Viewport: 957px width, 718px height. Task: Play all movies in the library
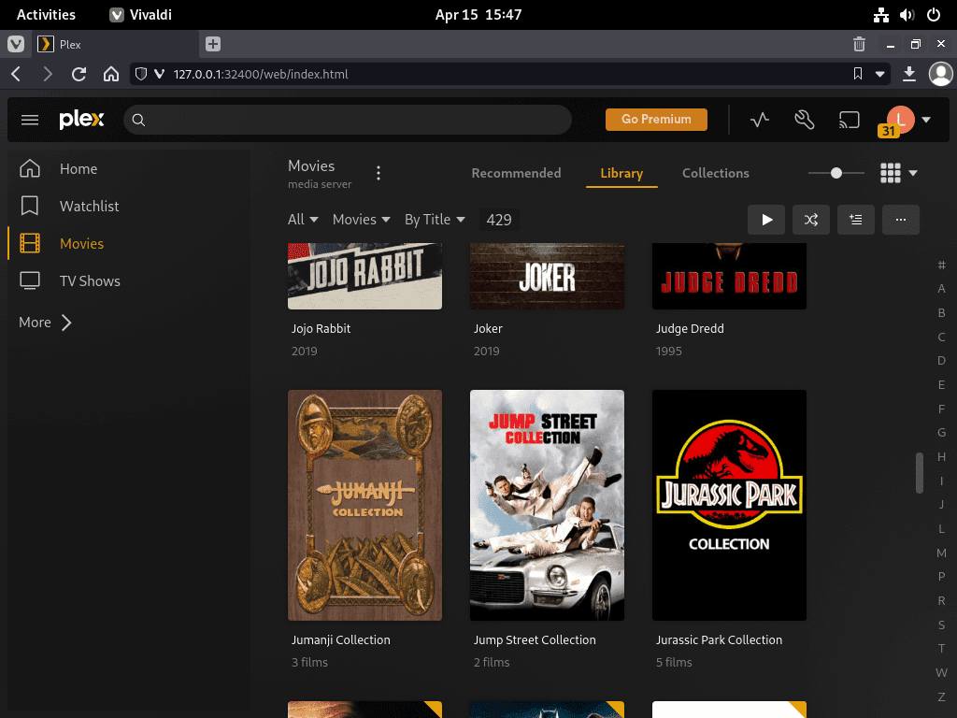766,220
